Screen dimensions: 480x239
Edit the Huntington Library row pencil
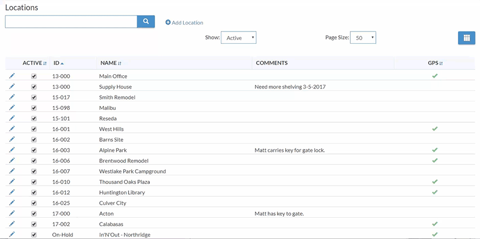click(x=12, y=192)
